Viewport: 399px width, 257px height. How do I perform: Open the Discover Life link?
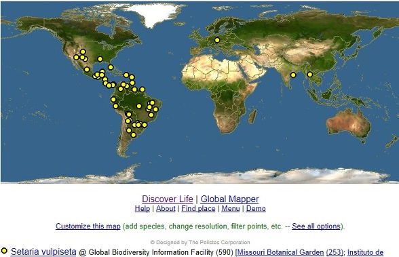(168, 199)
